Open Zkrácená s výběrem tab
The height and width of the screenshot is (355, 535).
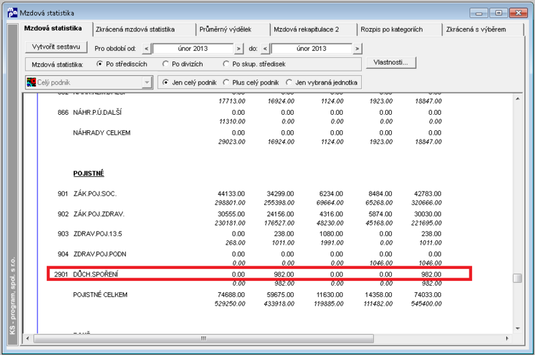pos(476,29)
